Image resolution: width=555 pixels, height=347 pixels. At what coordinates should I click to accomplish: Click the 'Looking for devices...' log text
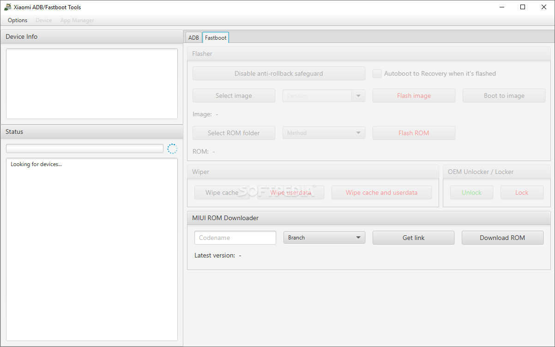[x=36, y=164]
